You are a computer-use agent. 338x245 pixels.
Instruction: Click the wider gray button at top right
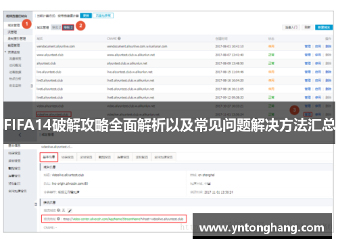click(x=291, y=27)
